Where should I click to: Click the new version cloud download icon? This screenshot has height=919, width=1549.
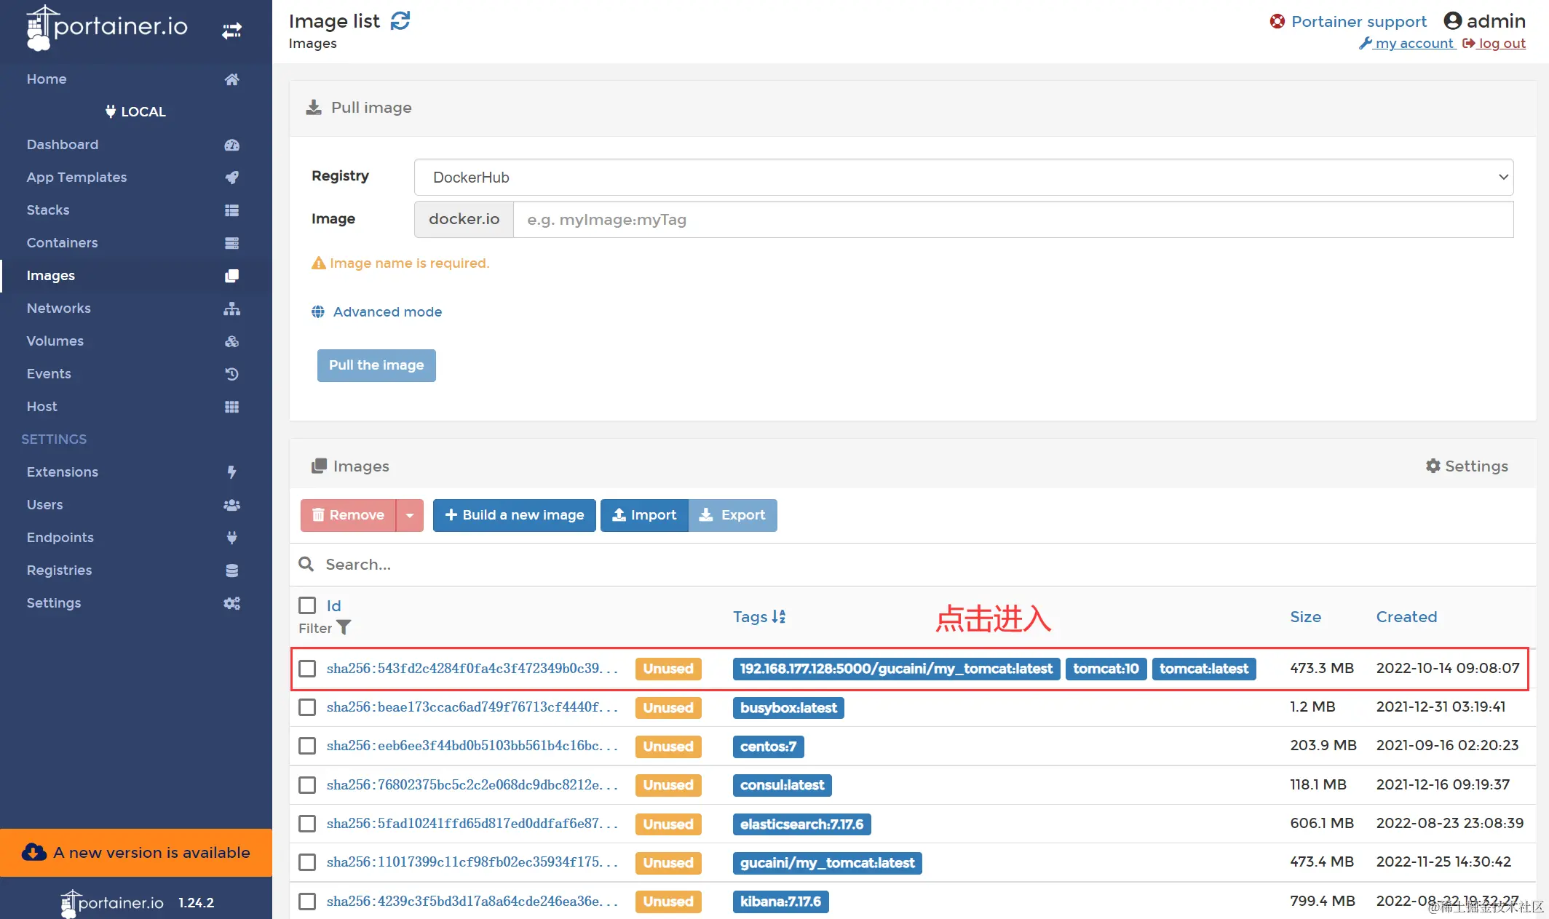pyautogui.click(x=33, y=852)
